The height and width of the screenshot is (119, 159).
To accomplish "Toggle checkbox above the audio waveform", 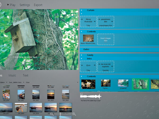I will coord(81,94).
